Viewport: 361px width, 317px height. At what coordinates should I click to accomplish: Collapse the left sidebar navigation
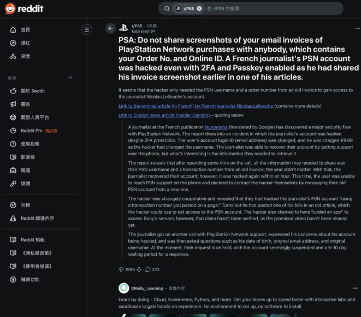pos(86,30)
